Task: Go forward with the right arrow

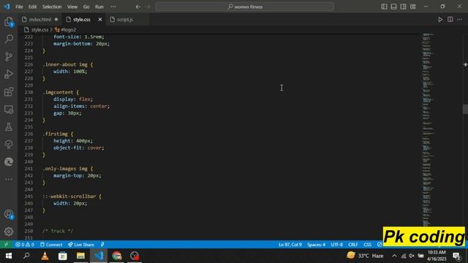Action: coord(148,7)
